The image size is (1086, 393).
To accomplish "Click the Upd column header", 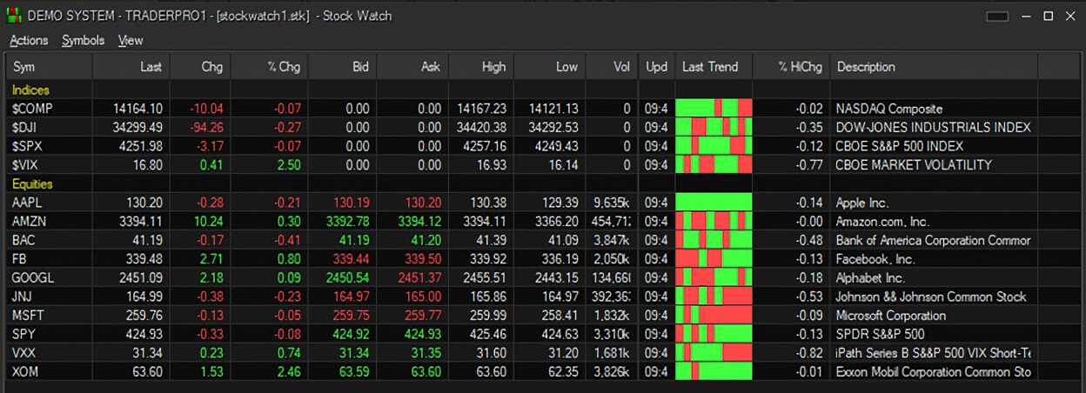I will 657,67.
